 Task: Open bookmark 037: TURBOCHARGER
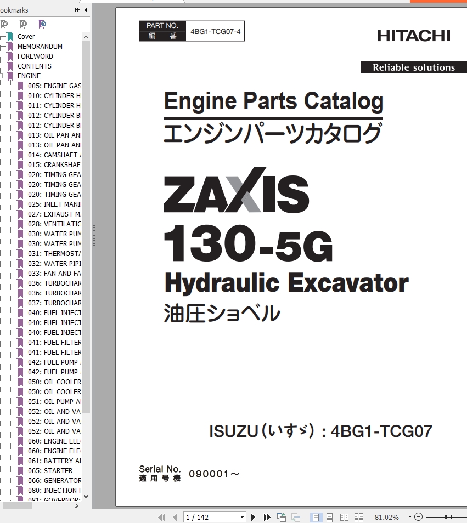(54, 303)
